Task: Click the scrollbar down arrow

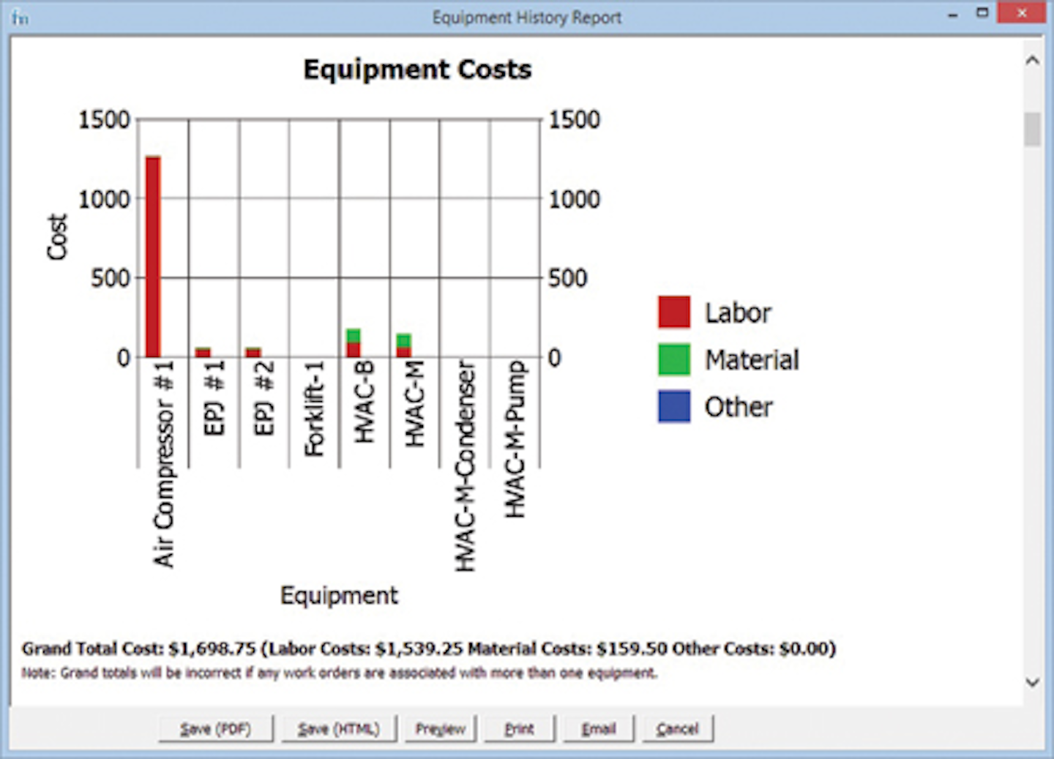Action: pyautogui.click(x=1032, y=681)
